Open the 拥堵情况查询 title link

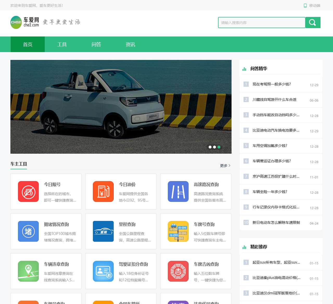point(56,224)
